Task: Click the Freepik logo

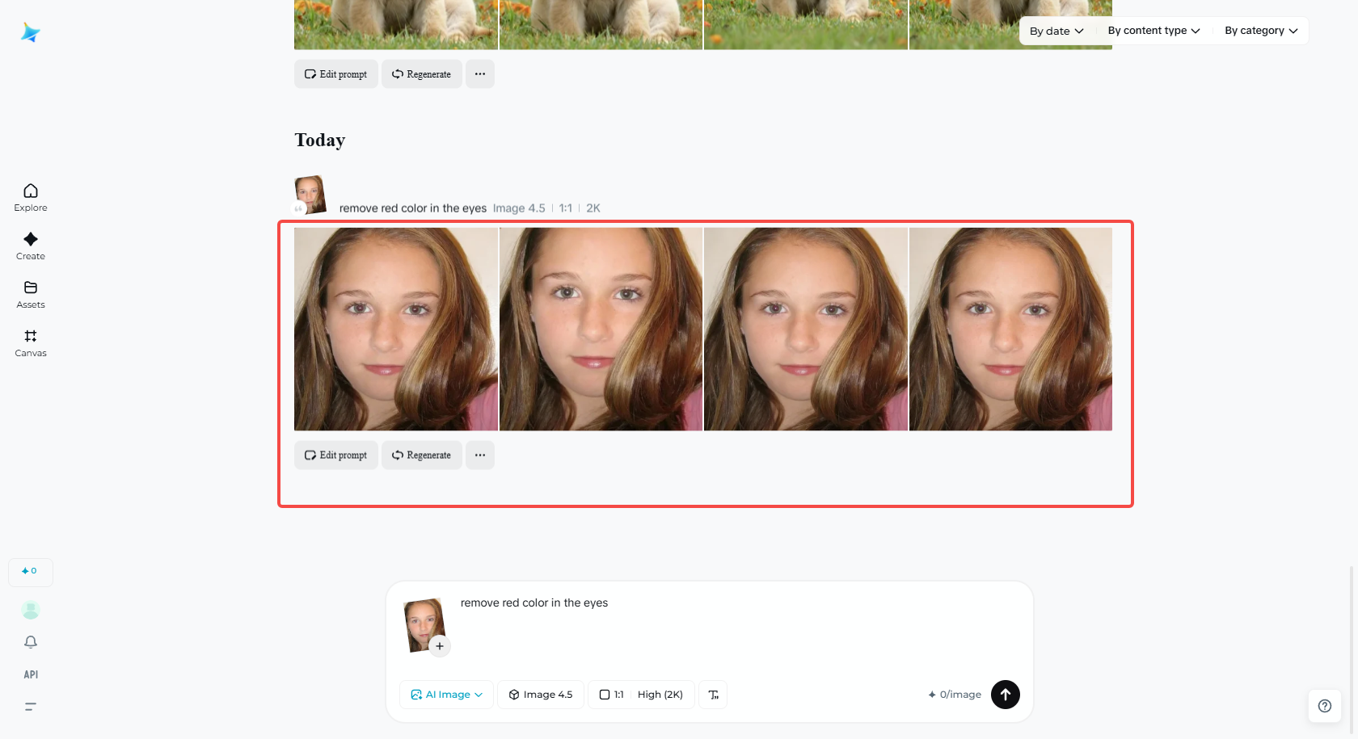Action: (31, 32)
